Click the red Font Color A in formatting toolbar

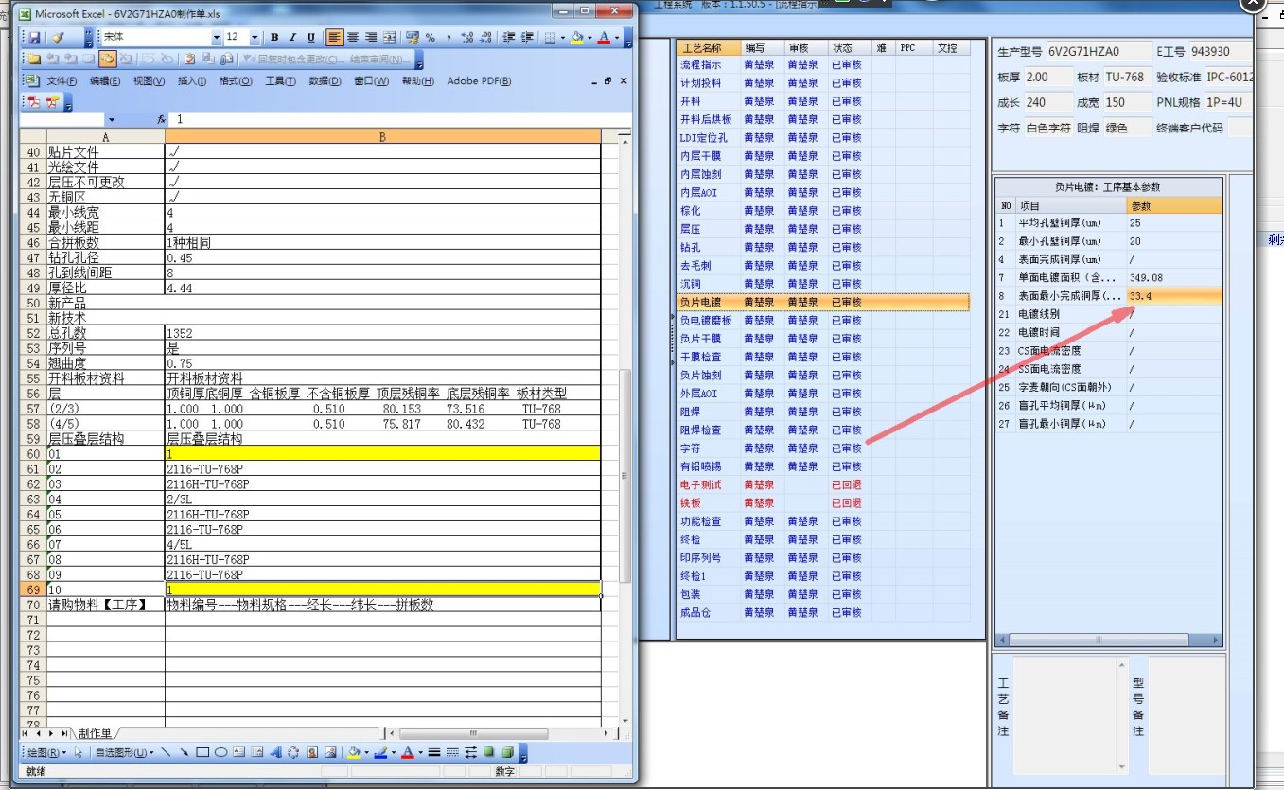603,37
